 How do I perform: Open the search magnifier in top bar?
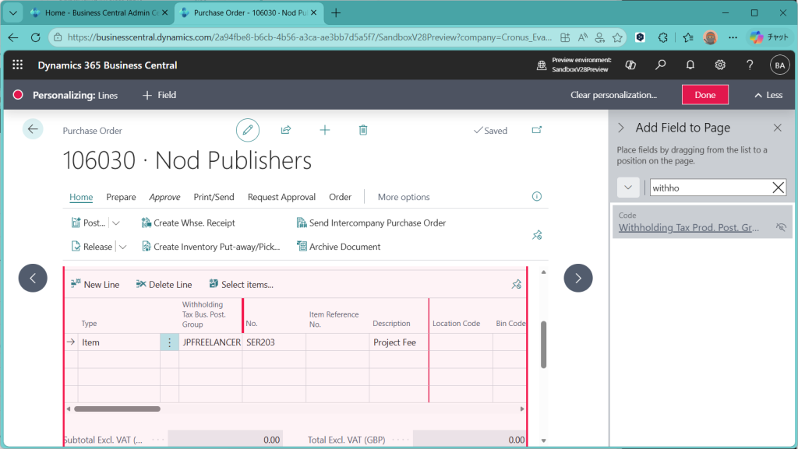click(661, 65)
